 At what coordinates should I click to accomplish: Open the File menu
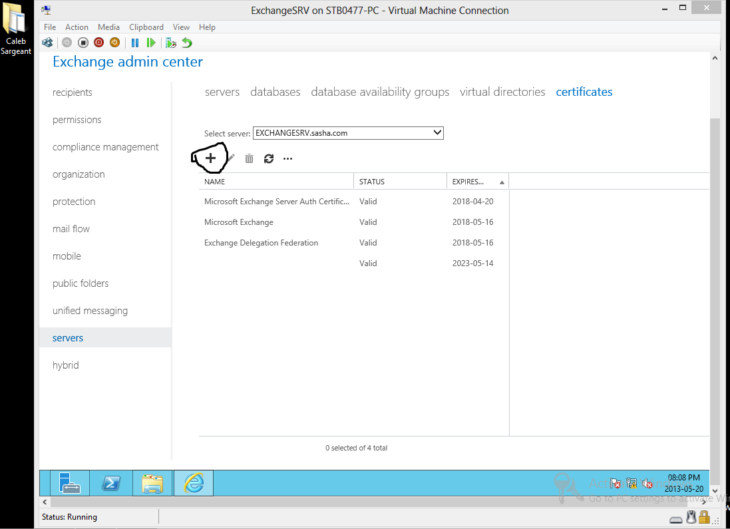click(x=50, y=27)
